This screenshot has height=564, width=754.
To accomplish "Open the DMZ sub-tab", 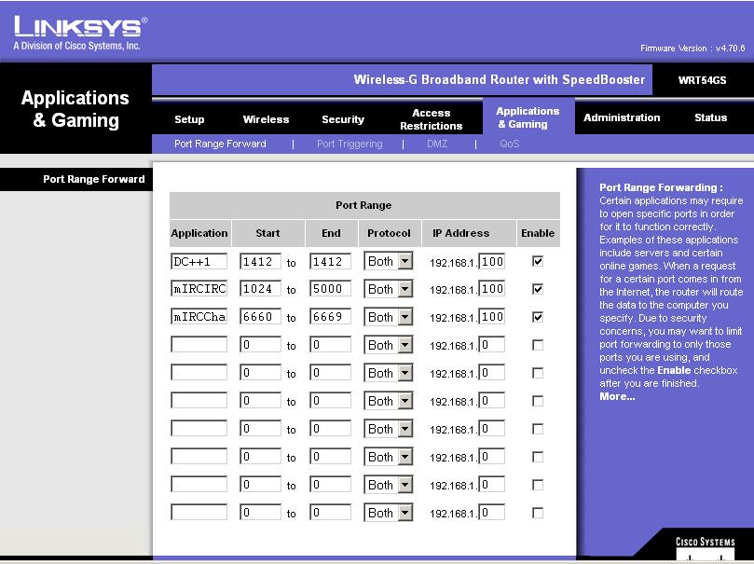I will 437,144.
